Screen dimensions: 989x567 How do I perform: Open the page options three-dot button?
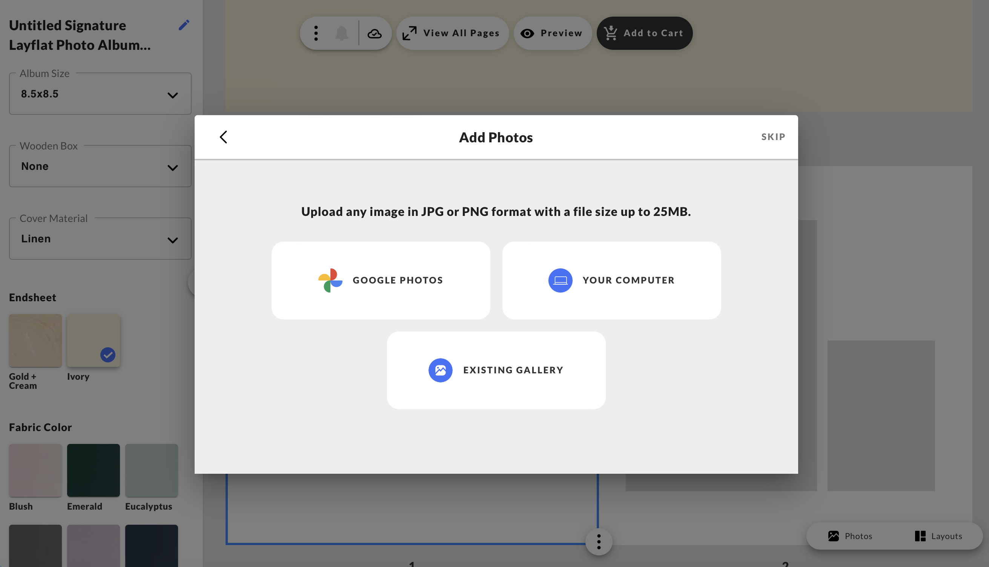(x=598, y=542)
